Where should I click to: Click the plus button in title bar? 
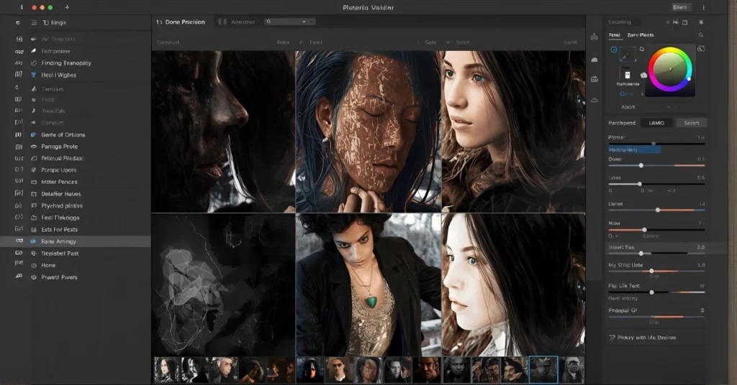click(67, 7)
